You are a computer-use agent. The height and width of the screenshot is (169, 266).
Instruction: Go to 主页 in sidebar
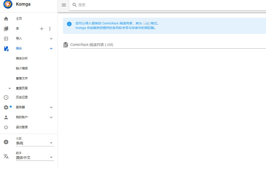(19, 19)
